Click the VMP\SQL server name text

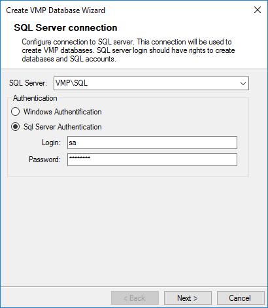(71, 83)
